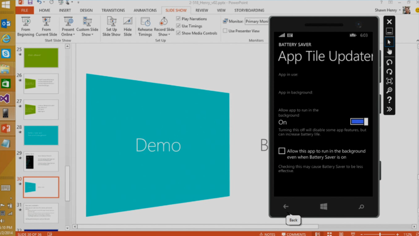
Task: Click scroll down arrow in slide panel
Action: (68, 228)
